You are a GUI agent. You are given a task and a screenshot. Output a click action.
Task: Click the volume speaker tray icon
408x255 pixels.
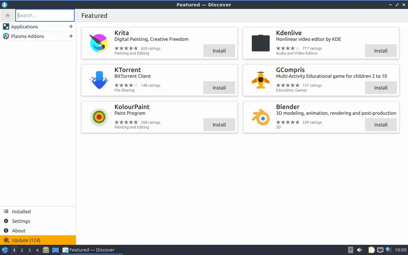360,250
